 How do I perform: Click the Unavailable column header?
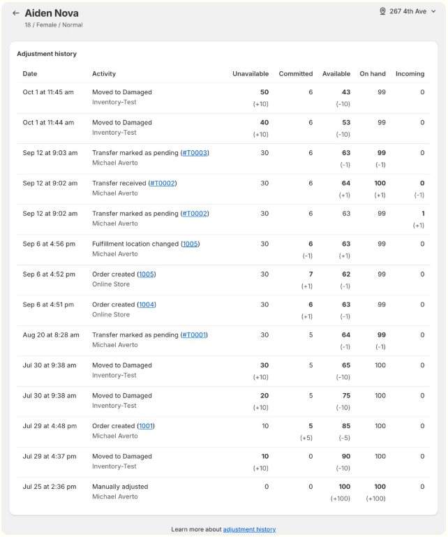pyautogui.click(x=251, y=74)
